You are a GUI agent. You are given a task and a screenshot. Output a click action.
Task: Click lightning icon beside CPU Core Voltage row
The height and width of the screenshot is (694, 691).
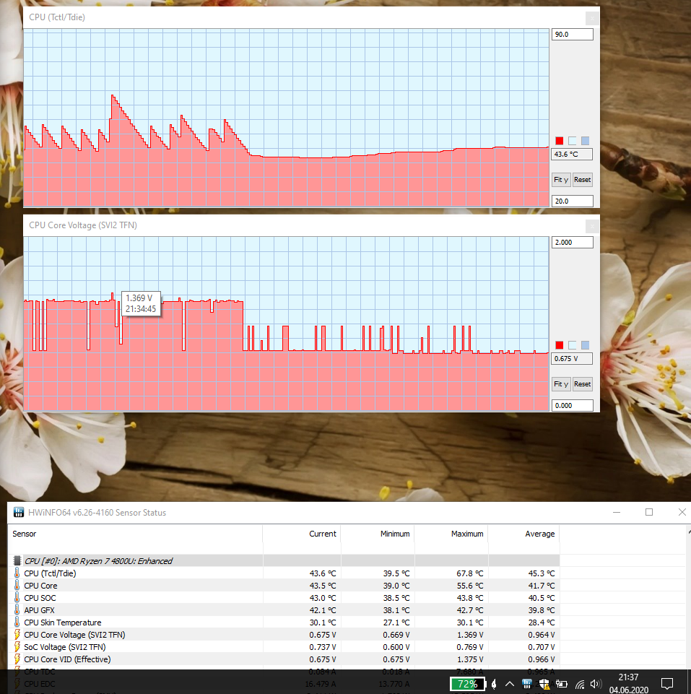(17, 635)
